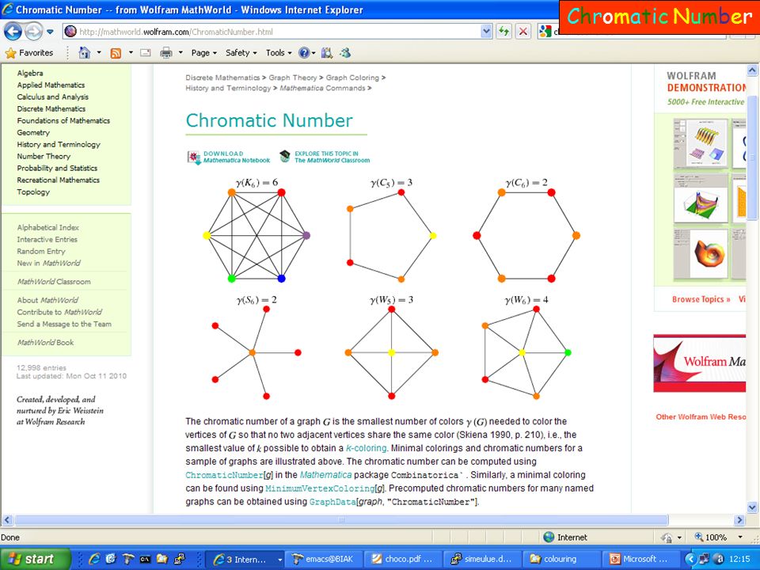Image resolution: width=760 pixels, height=570 pixels.
Task: Click the Internet security zone indicator
Action: point(564,537)
